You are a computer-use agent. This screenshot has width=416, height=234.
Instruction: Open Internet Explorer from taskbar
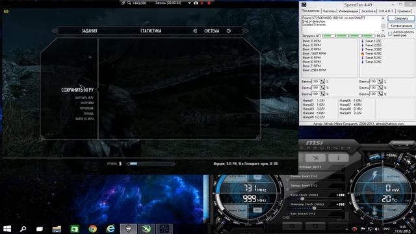[110, 229]
